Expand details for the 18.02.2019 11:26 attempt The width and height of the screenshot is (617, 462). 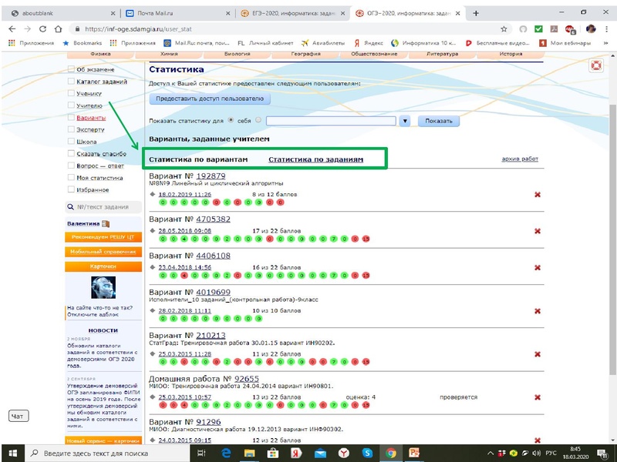tap(153, 195)
